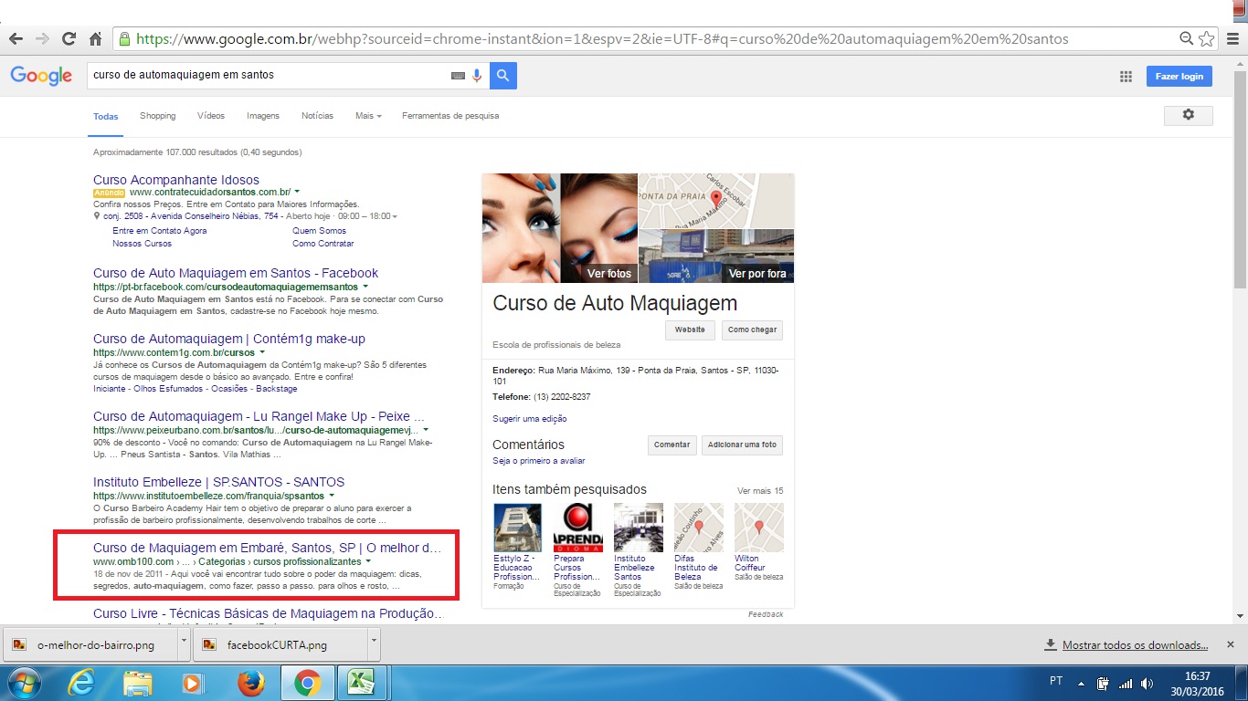
Task: Click Adicionar uma foto button
Action: 742,445
